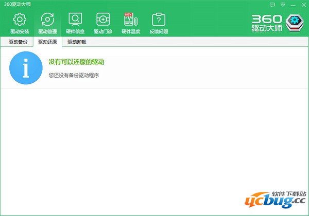Screen dimensions: 309x216
Task: Click the 没有可以还原的驱动 heading
Action: coord(76,62)
